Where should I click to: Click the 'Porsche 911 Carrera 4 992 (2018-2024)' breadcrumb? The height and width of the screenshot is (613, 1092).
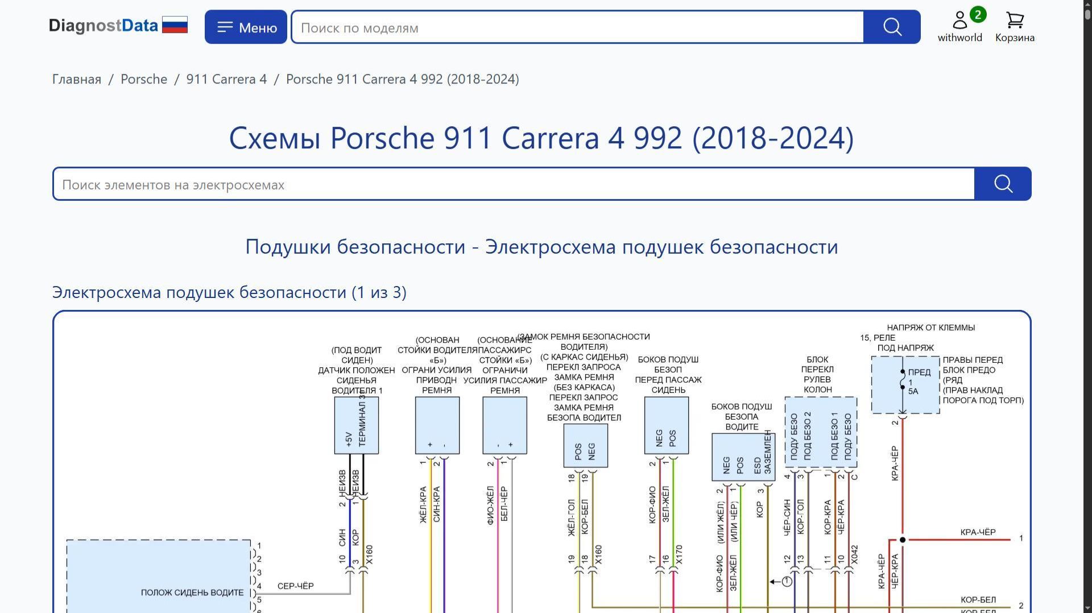click(x=402, y=79)
